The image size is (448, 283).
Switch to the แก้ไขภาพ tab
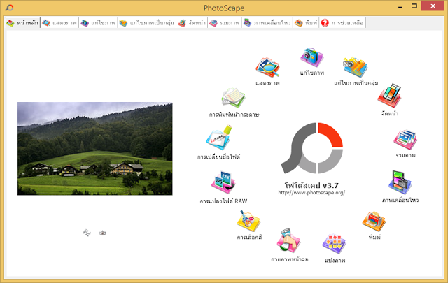(x=98, y=23)
